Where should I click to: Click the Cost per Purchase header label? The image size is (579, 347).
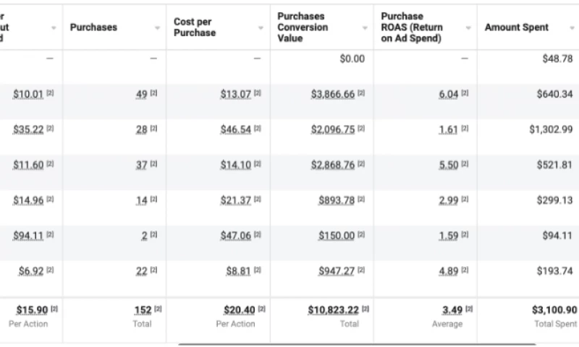click(x=195, y=27)
